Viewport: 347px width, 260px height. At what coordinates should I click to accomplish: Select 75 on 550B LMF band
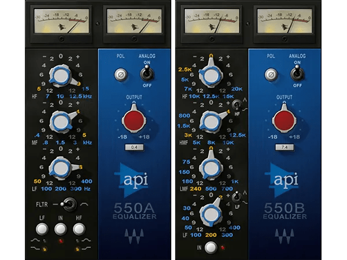coord(186,162)
